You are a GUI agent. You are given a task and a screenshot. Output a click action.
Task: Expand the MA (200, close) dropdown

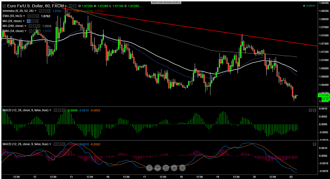click(25, 26)
